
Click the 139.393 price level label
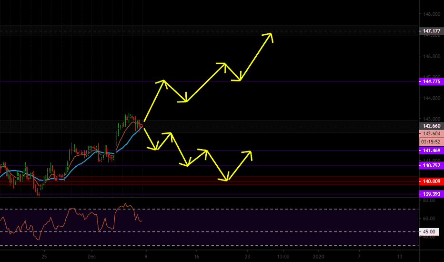431,194
